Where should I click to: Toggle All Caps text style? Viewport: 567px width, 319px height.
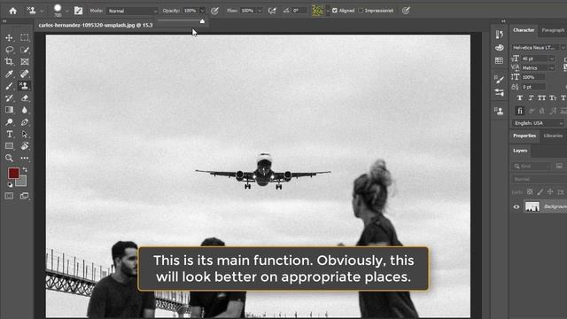pyautogui.click(x=541, y=98)
